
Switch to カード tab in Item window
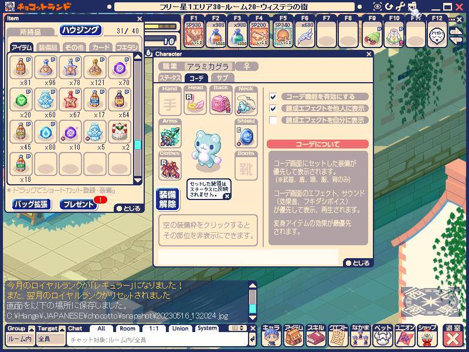[x=101, y=48]
